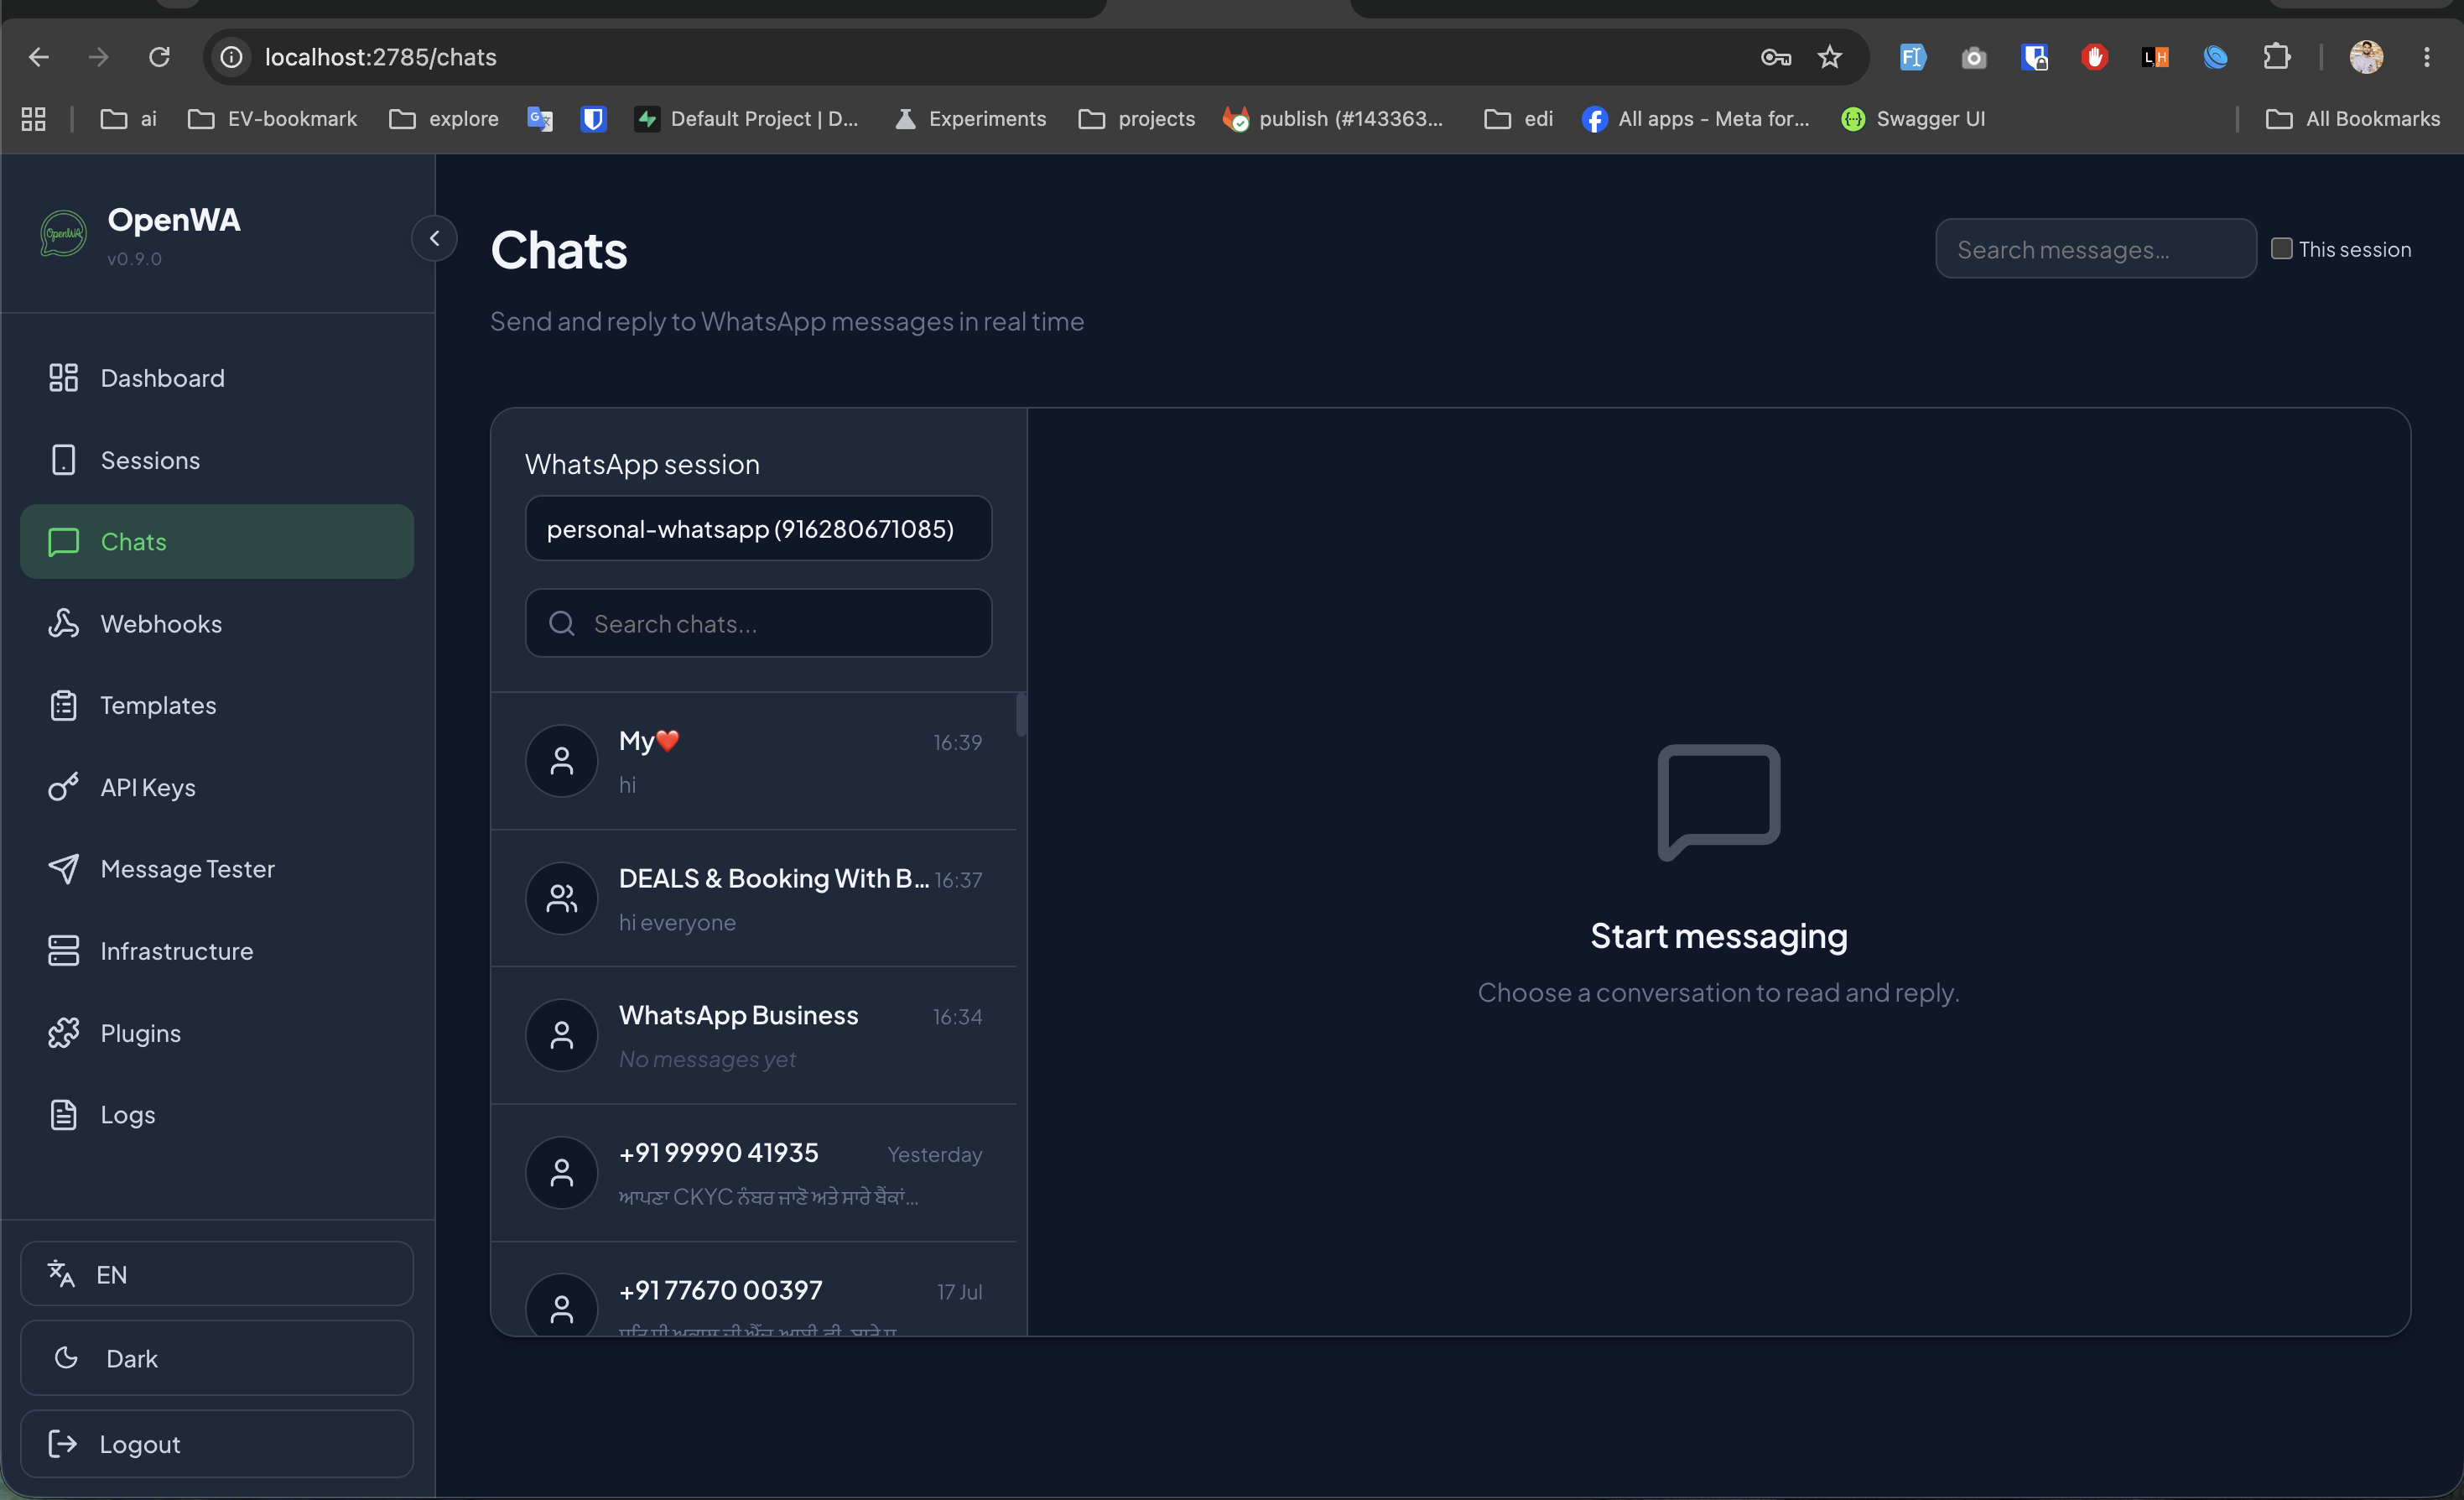The width and height of the screenshot is (2464, 1500).
Task: Click the blue FI extension icon
Action: 1912,57
